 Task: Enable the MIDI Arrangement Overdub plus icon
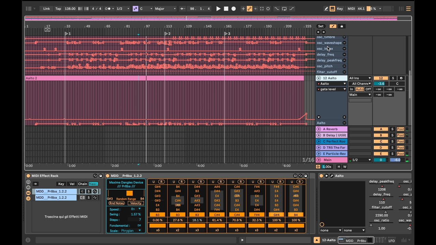pyautogui.click(x=243, y=9)
